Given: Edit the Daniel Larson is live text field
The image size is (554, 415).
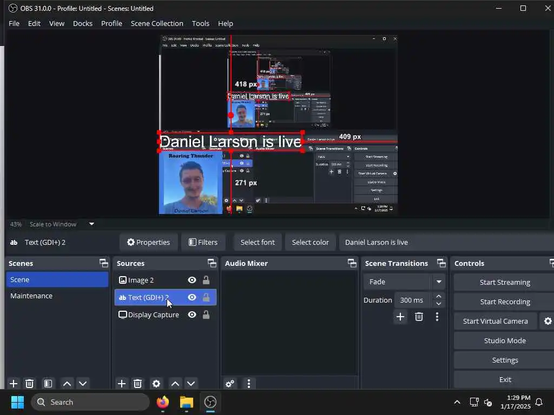Looking at the screenshot, I should [x=446, y=242].
